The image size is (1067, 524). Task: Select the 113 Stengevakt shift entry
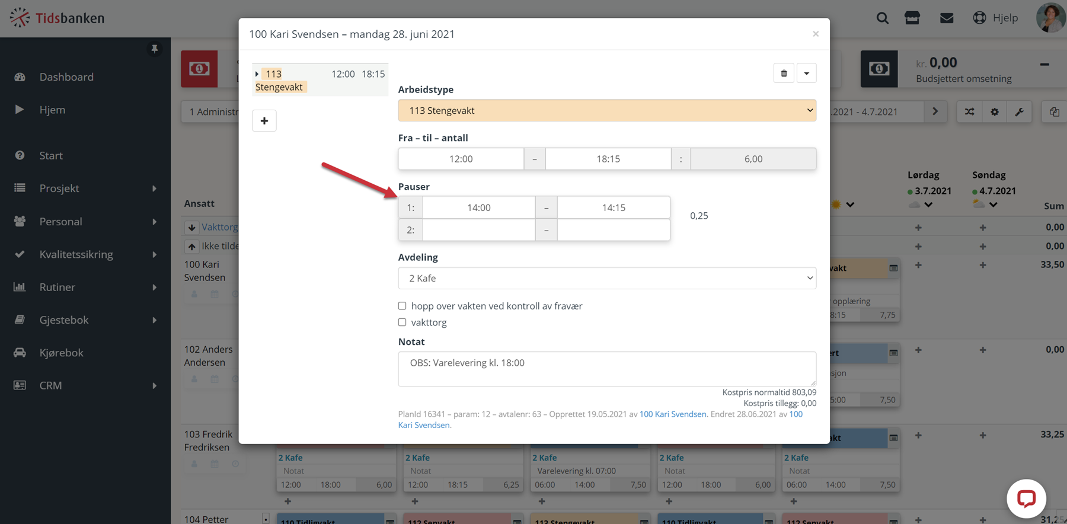[320, 80]
